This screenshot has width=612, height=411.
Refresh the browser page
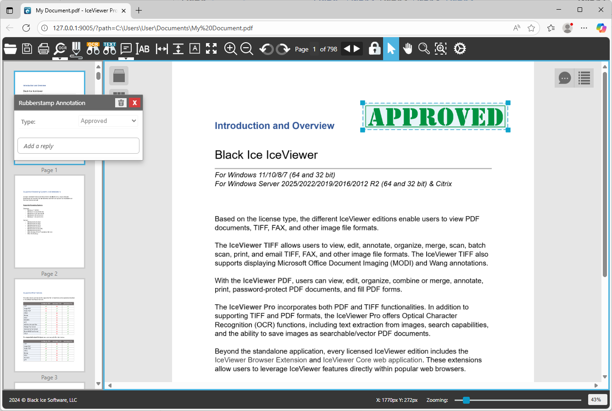click(x=26, y=28)
